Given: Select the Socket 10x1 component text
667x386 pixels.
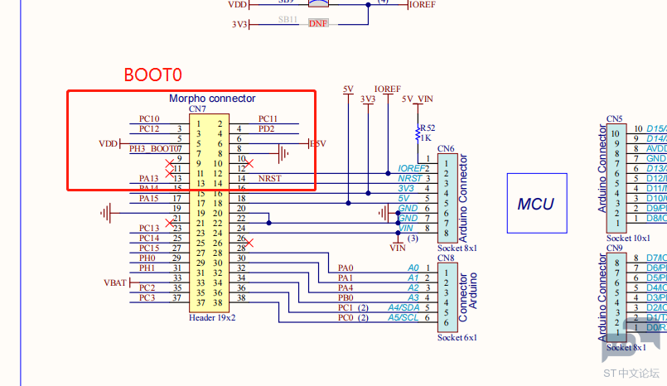Looking at the screenshot, I should 628,238.
